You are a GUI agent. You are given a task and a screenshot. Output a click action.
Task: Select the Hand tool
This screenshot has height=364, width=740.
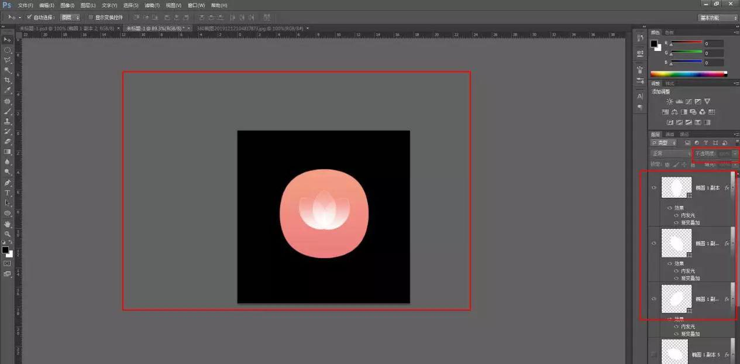[x=8, y=224]
